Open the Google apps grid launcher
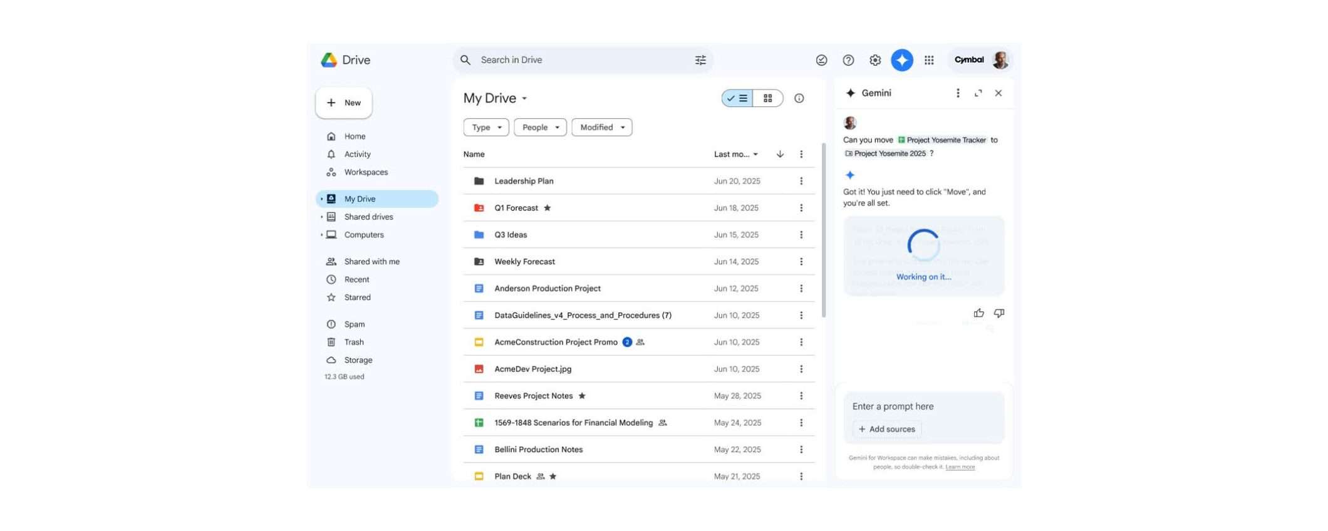 click(x=929, y=60)
